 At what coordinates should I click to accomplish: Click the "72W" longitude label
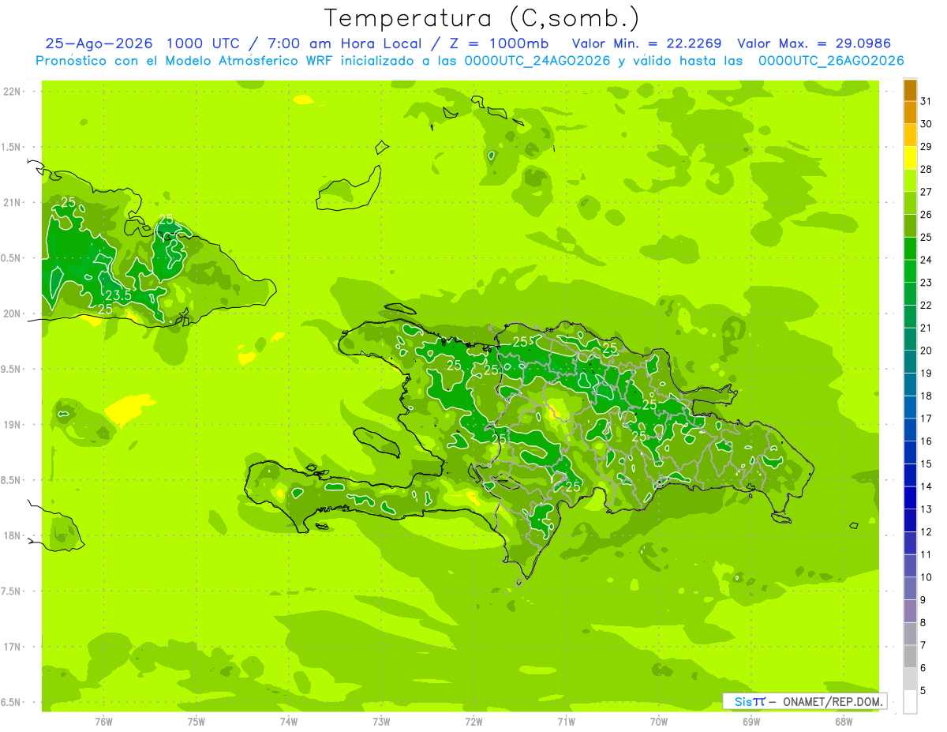(473, 721)
